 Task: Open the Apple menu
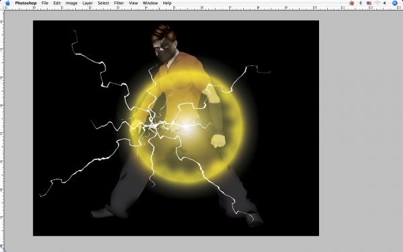[x=7, y=3]
